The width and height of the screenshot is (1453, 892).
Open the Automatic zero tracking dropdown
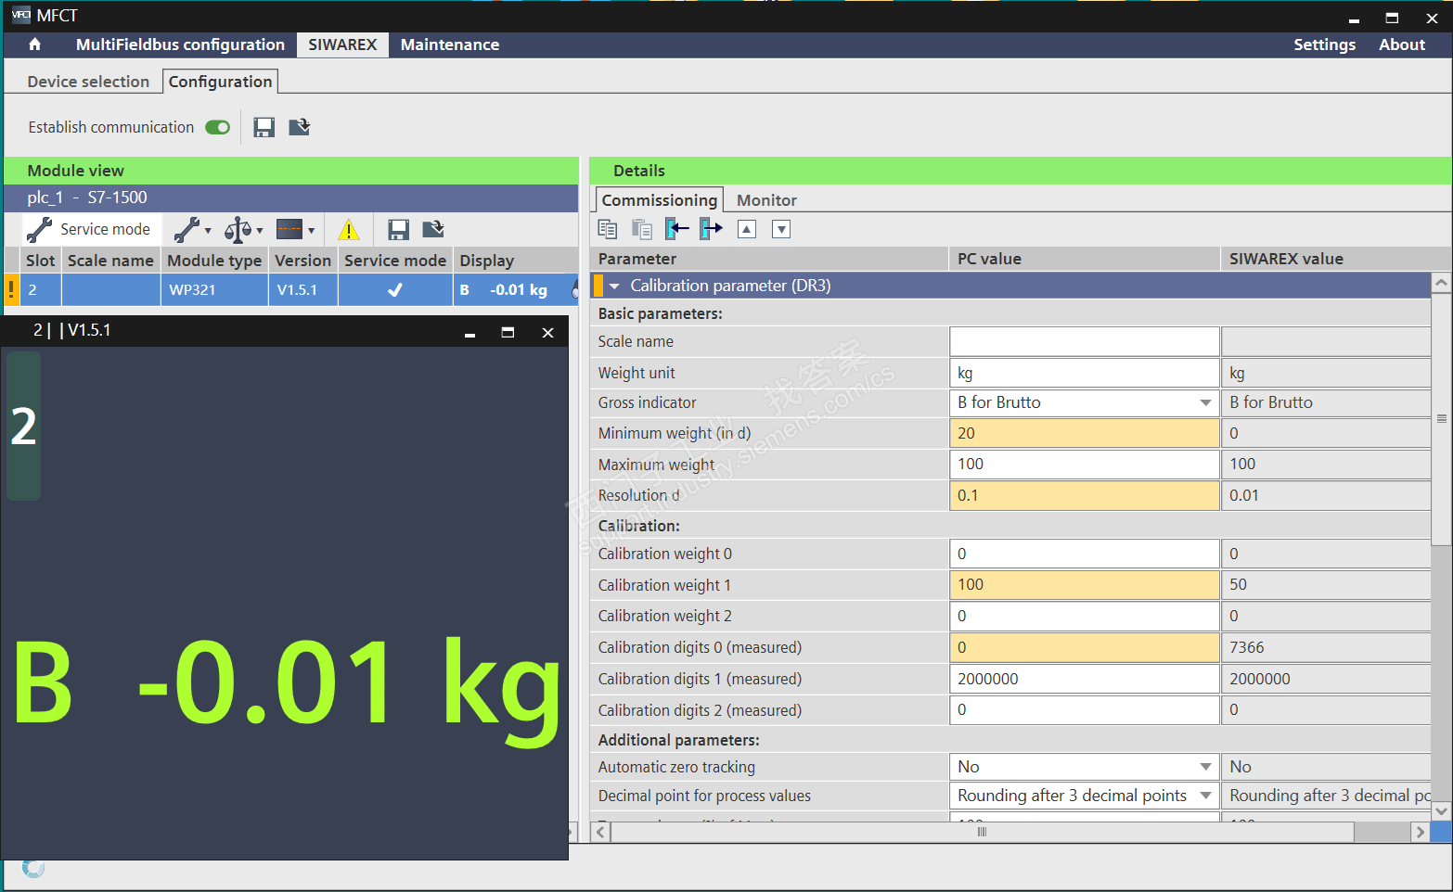point(1205,767)
